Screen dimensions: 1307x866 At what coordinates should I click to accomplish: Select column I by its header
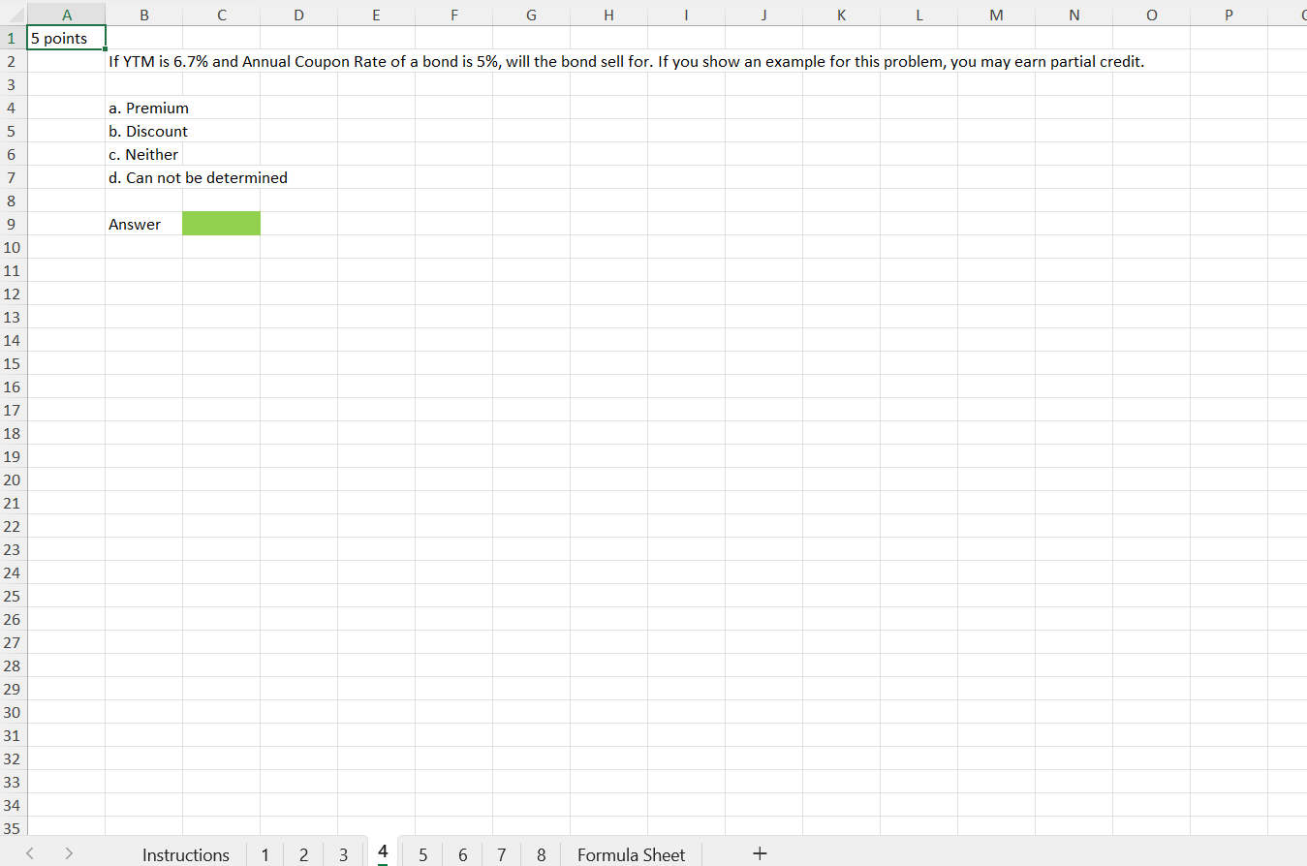coord(686,15)
